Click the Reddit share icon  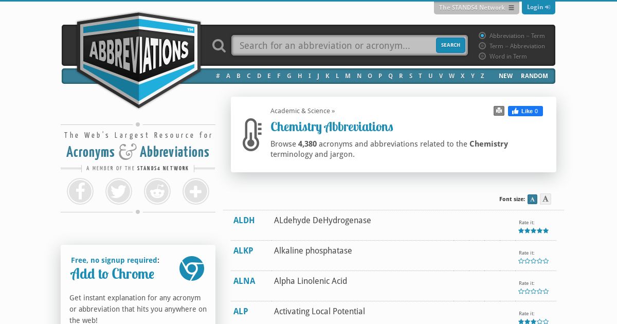click(x=157, y=191)
